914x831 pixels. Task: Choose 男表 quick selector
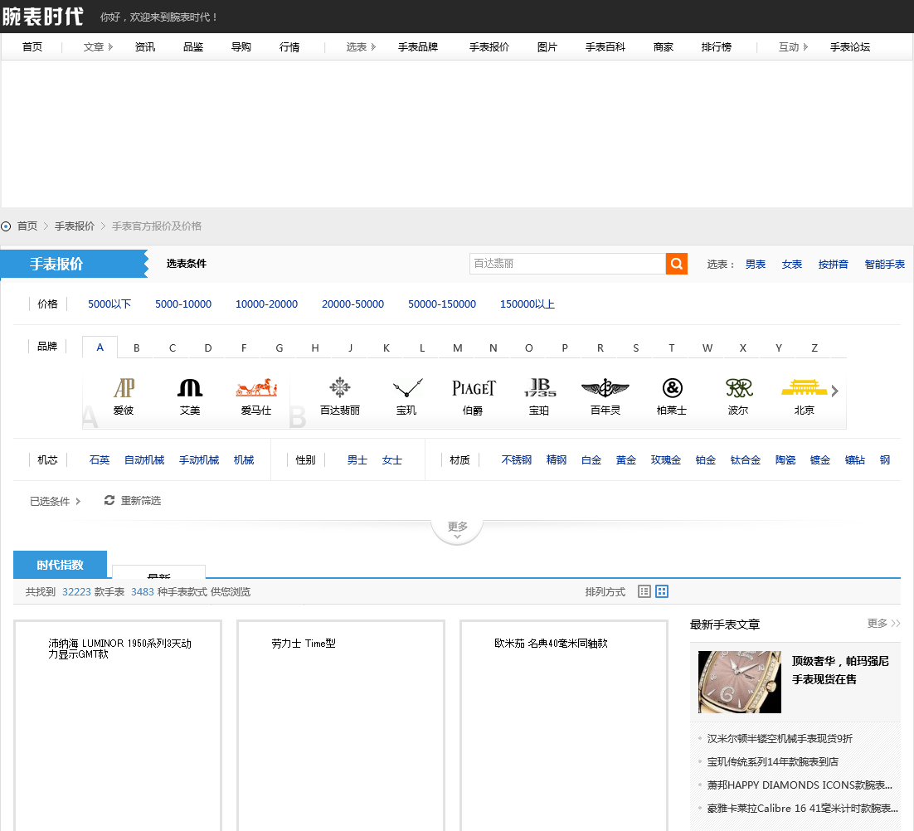click(x=756, y=264)
